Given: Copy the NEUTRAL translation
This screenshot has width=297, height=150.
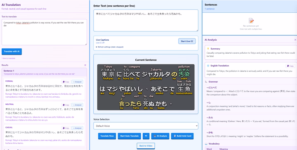Looking at the screenshot, I should pos(66,105).
